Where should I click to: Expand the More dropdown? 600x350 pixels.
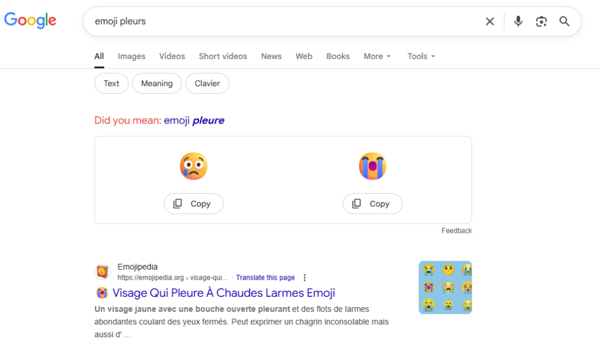coord(377,56)
